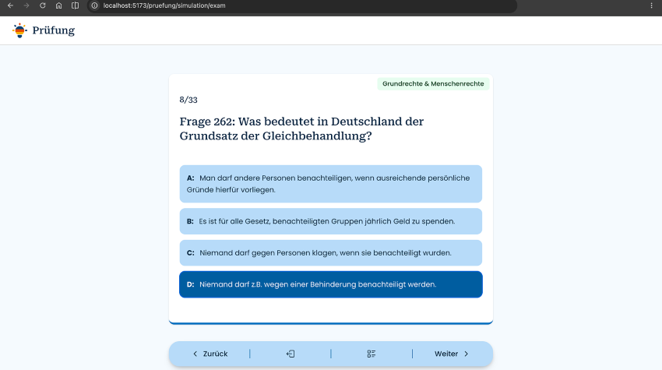Click the Frage 262 question heading
This screenshot has height=370, width=662.
(x=301, y=129)
